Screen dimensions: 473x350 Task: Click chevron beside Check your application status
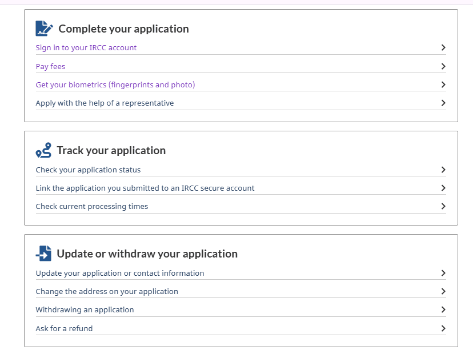point(443,170)
